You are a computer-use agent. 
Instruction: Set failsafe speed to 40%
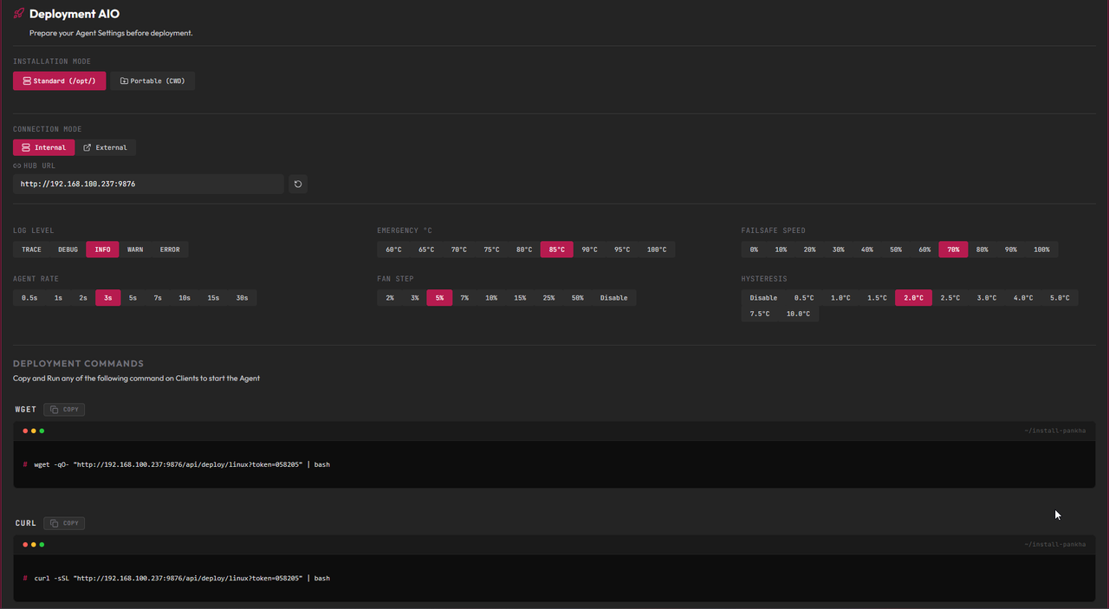866,249
